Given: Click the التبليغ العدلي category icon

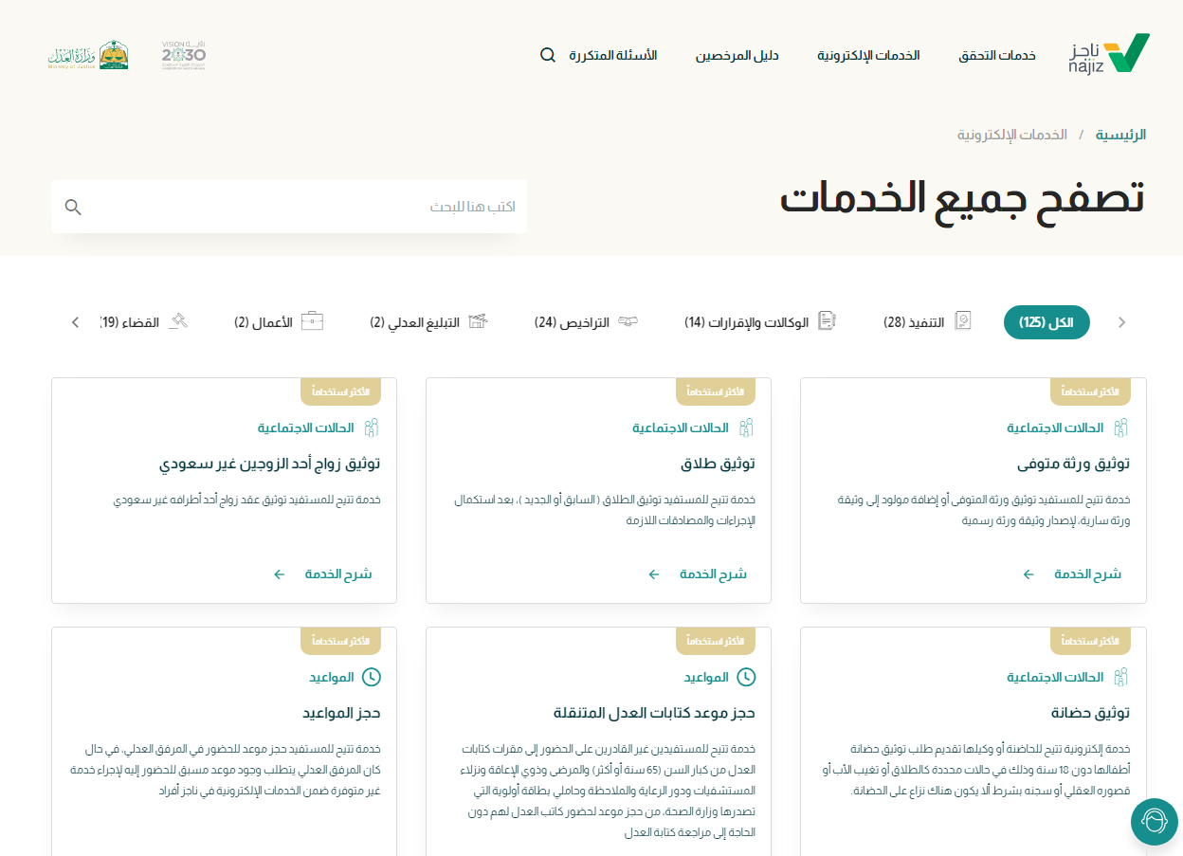Looking at the screenshot, I should 478,321.
